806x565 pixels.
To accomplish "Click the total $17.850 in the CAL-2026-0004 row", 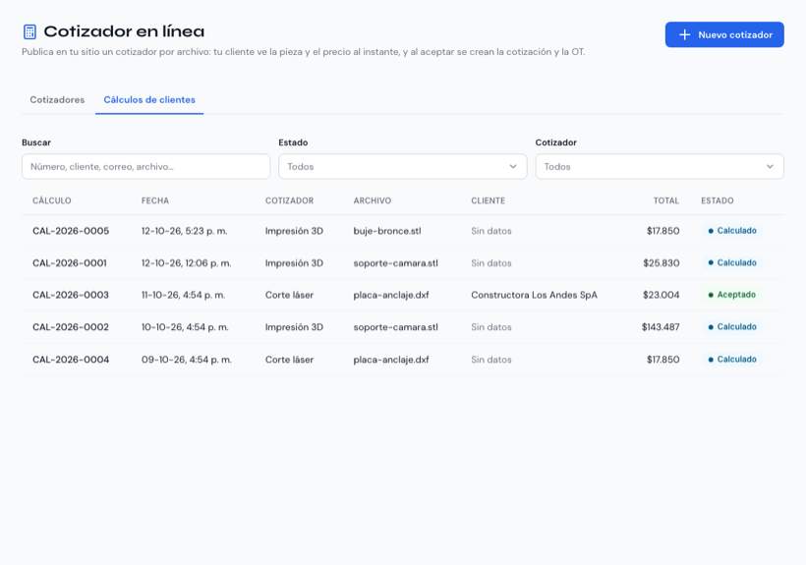I will [x=662, y=360].
